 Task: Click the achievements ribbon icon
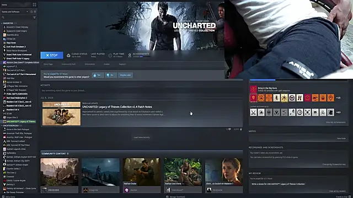coord(130,55)
